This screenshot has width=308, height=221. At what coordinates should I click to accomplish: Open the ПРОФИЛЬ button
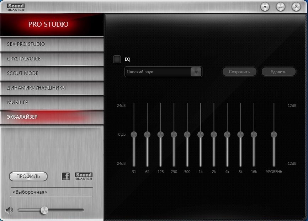tap(28, 176)
